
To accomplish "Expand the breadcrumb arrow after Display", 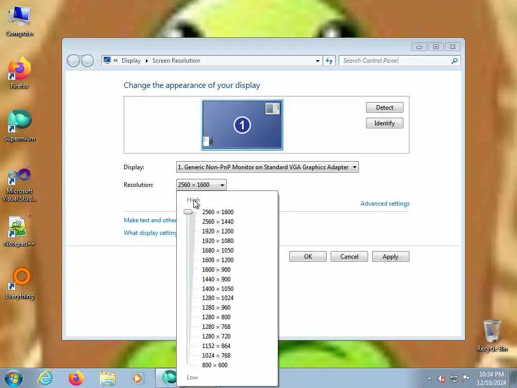I will pos(147,61).
